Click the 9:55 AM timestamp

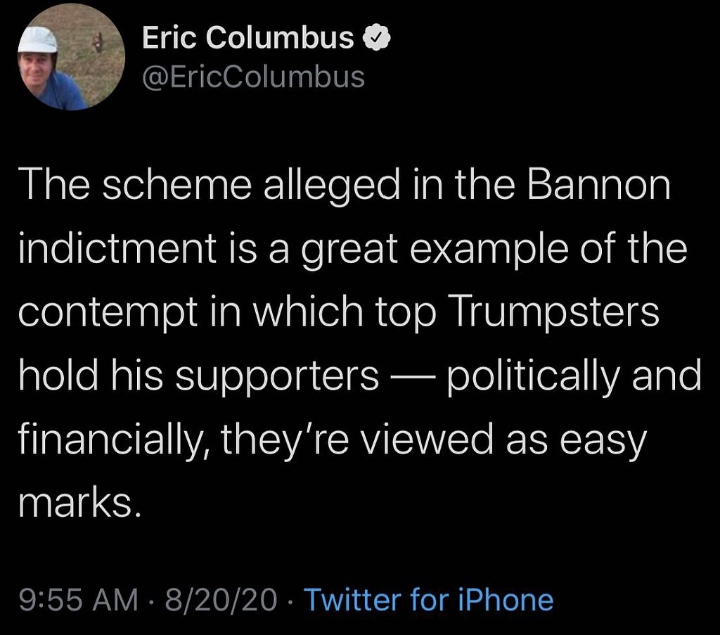click(78, 600)
